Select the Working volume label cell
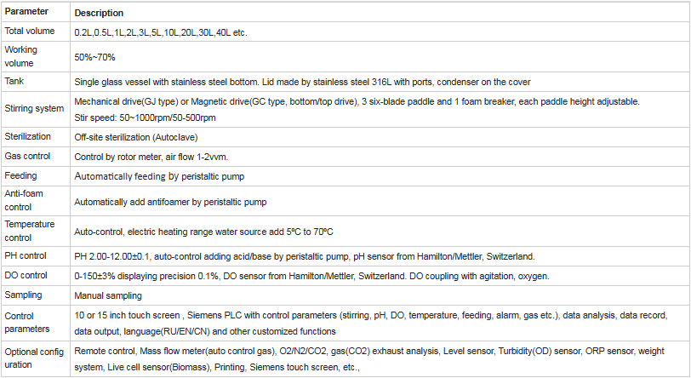691x378 pixels. (x=21, y=56)
